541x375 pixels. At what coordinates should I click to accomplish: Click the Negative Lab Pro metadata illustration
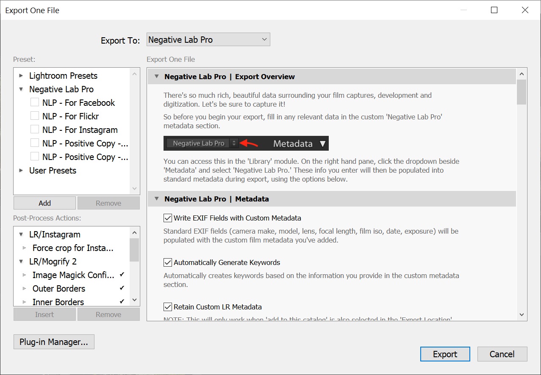pyautogui.click(x=246, y=143)
